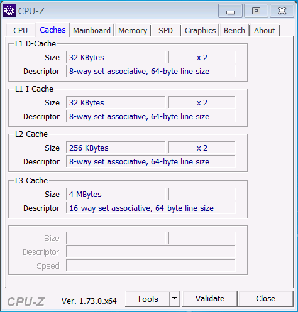Show the About tab
The image size is (298, 312).
point(264,31)
